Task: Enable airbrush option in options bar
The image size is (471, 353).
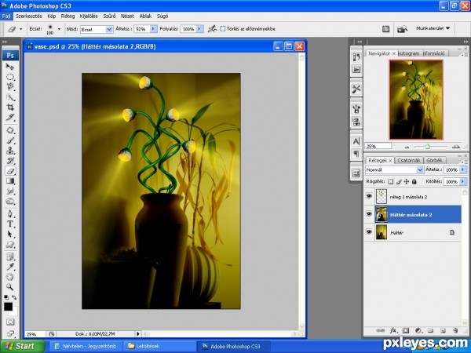Action: coord(213,29)
